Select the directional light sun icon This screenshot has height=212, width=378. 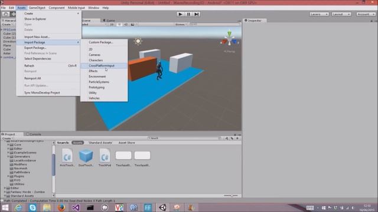pyautogui.click(x=138, y=41)
